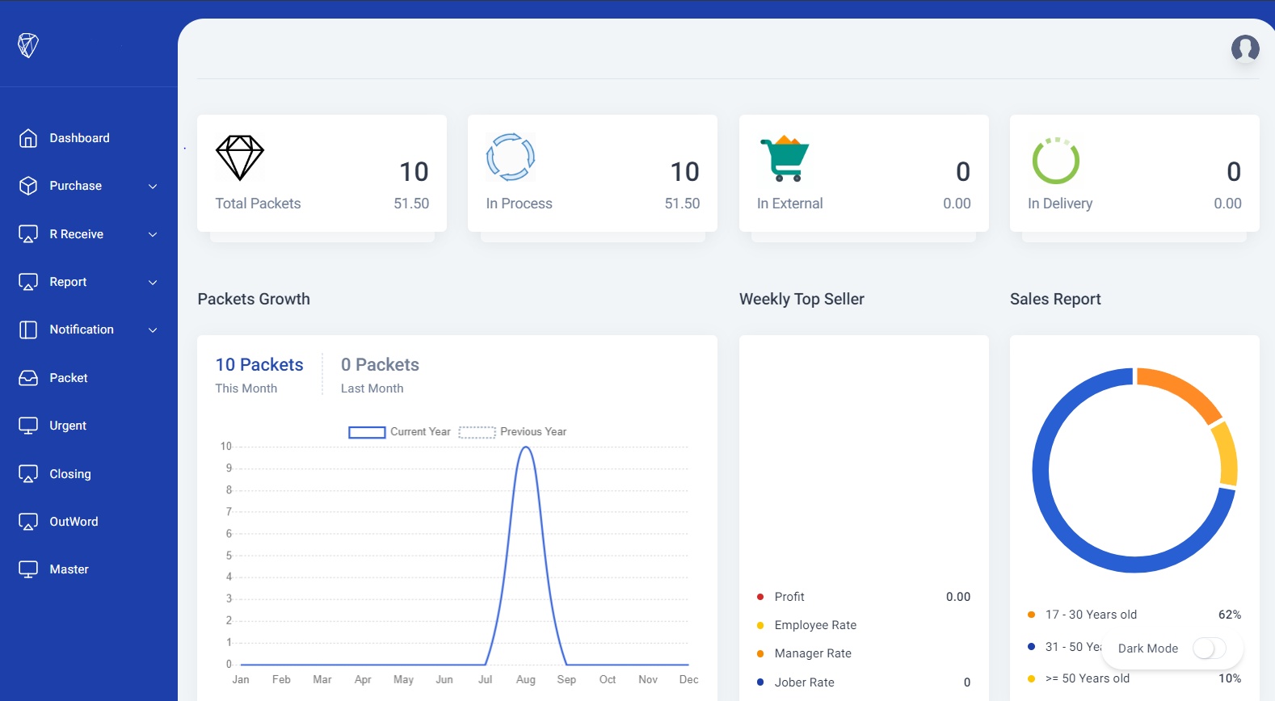This screenshot has width=1275, height=701.
Task: Click the orange segment of donut chart
Action: [x=1179, y=390]
